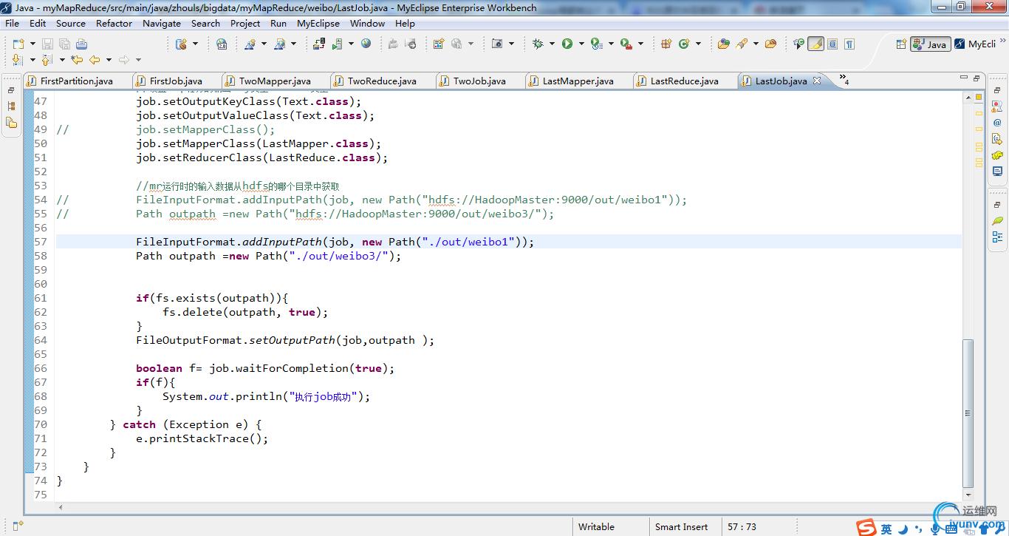Click the Run with coverage icon

click(597, 44)
